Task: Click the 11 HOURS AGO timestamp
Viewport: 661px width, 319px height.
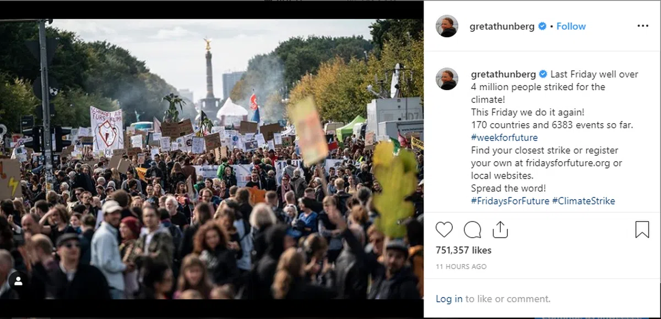Action: [461, 266]
